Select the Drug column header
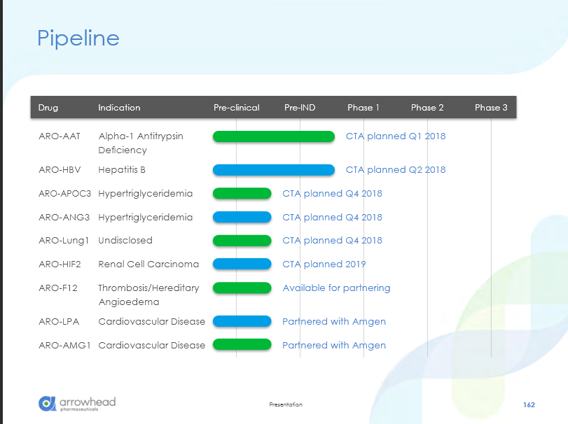568x424 pixels. click(x=48, y=108)
